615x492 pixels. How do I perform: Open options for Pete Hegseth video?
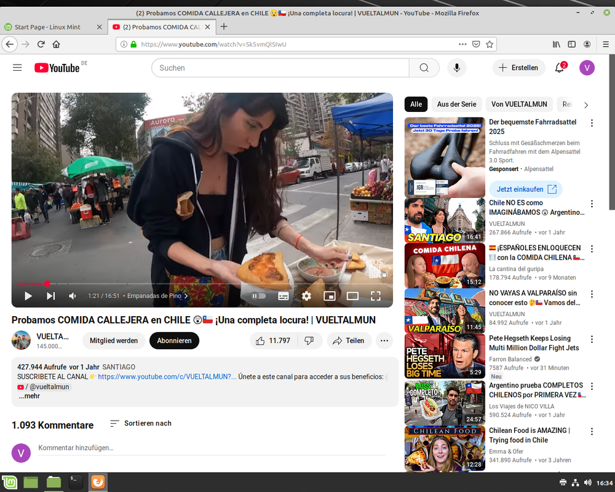pos(592,339)
